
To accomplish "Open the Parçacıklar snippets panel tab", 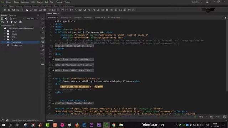I will coord(13,15).
